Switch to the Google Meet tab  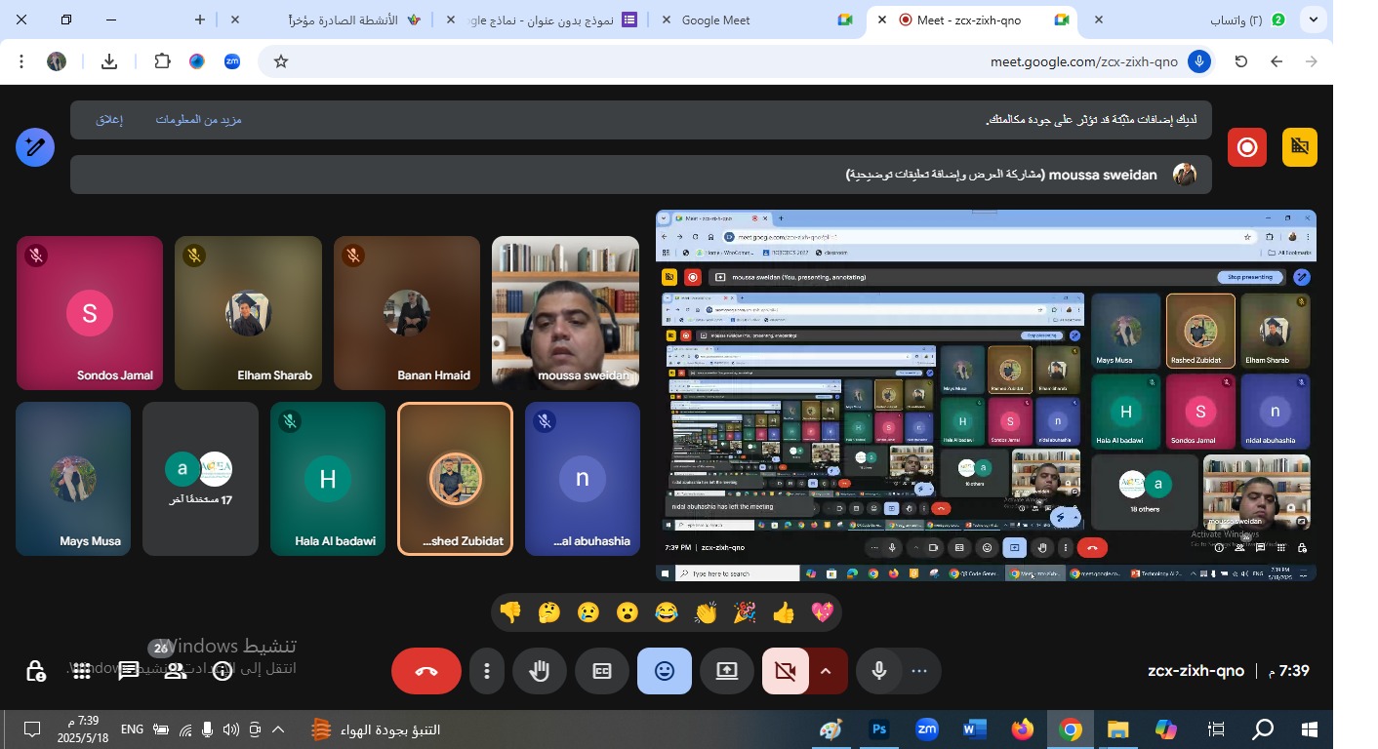tap(758, 20)
